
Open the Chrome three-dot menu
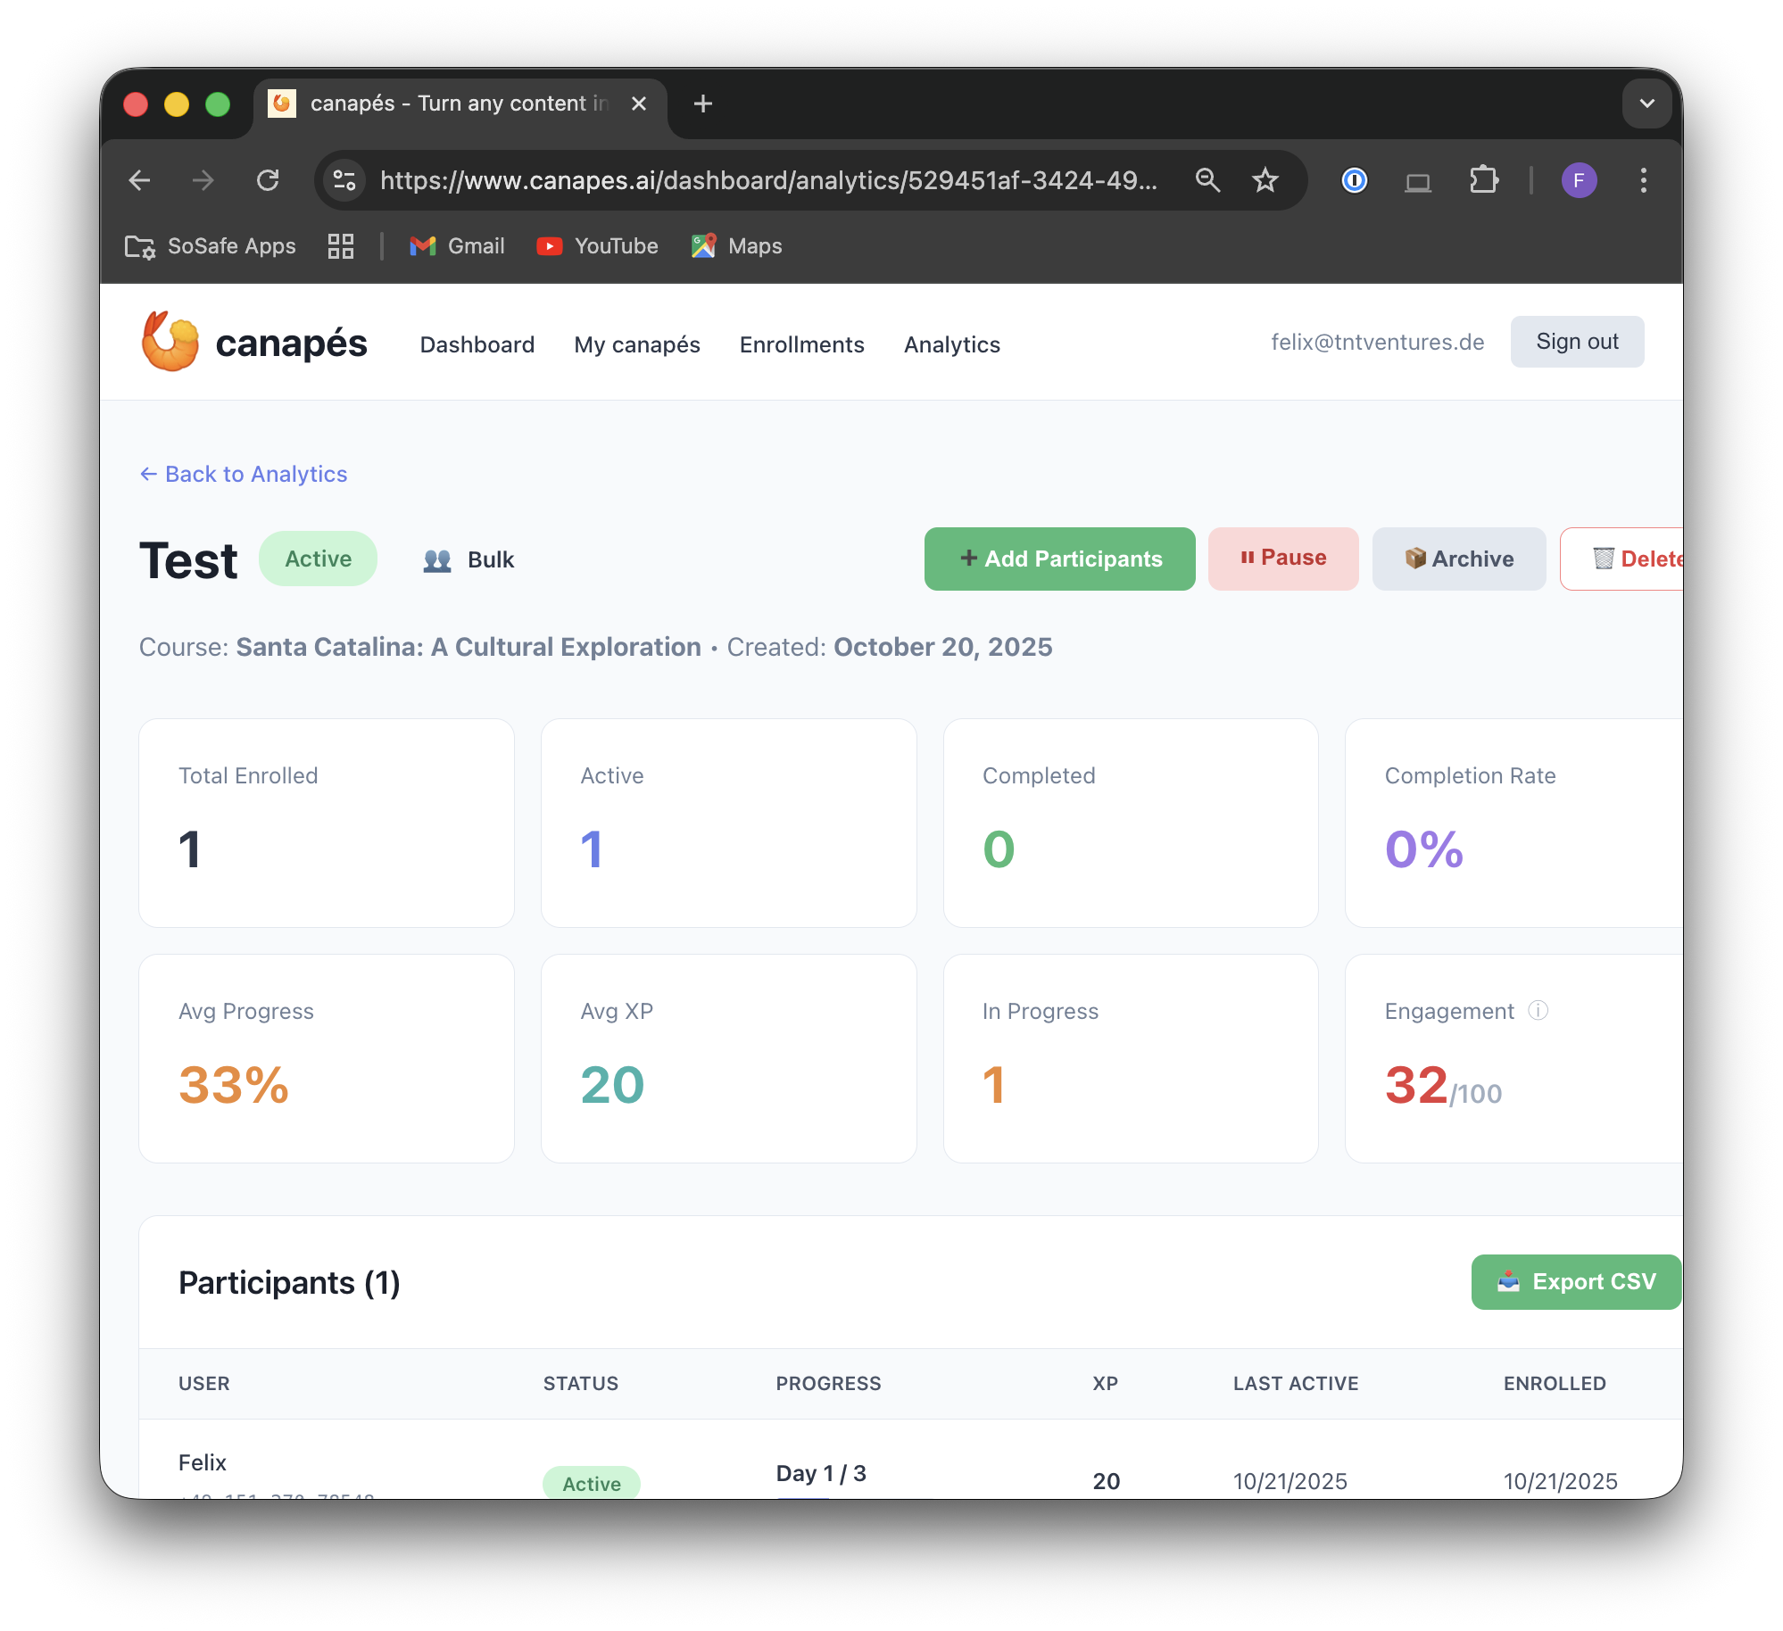[1643, 181]
